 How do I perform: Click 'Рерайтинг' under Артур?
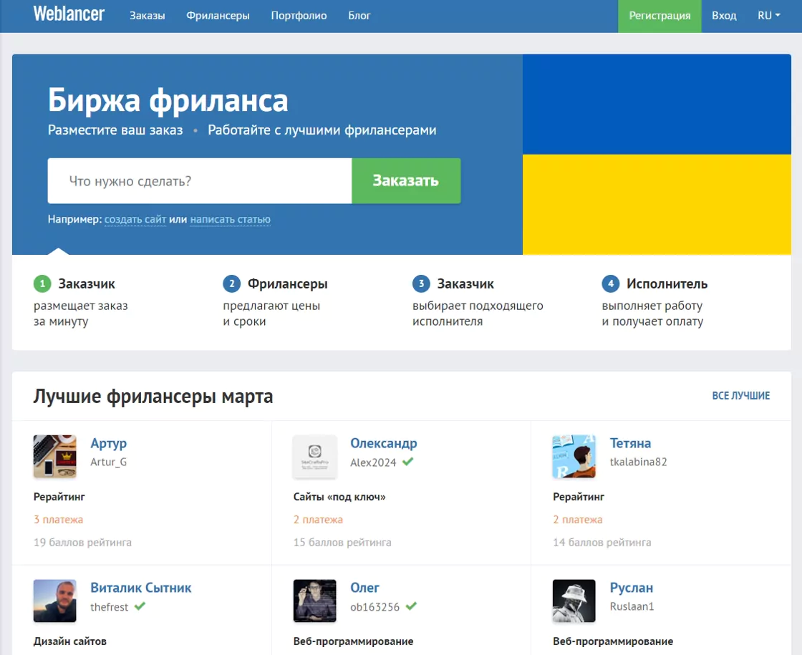tap(59, 497)
